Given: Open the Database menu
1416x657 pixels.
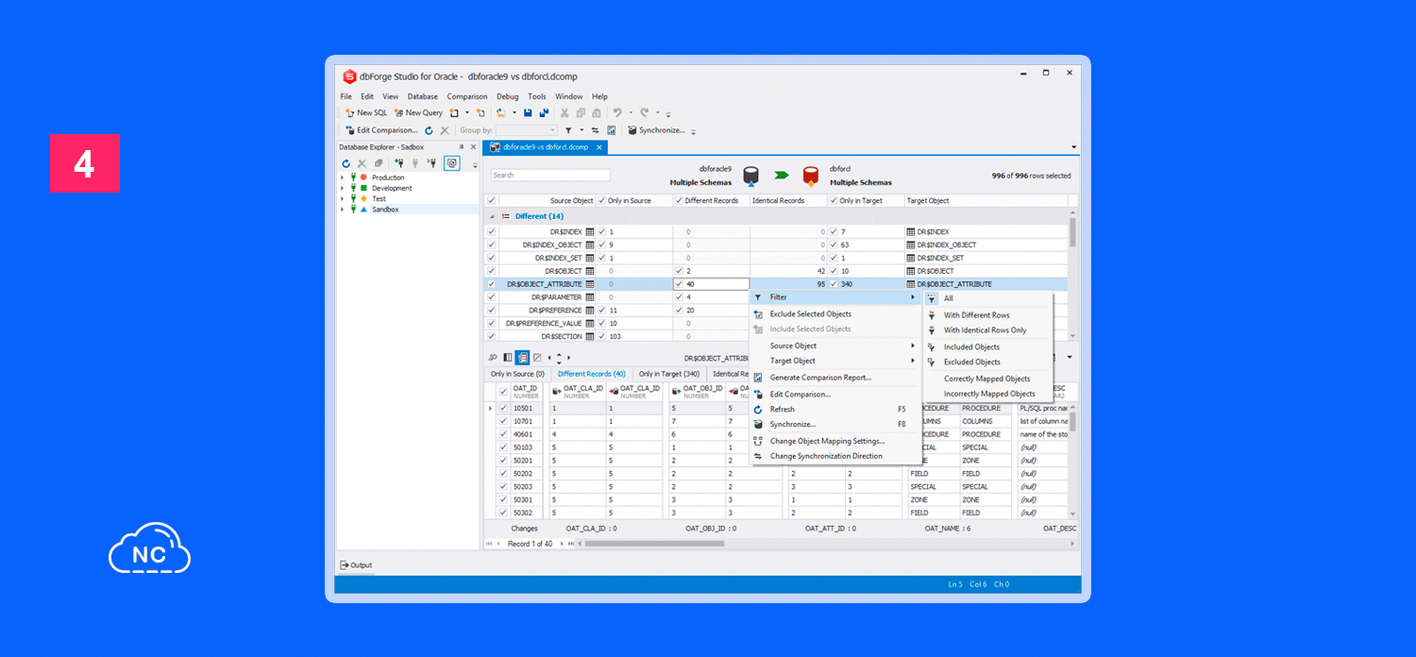Looking at the screenshot, I should coord(423,96).
